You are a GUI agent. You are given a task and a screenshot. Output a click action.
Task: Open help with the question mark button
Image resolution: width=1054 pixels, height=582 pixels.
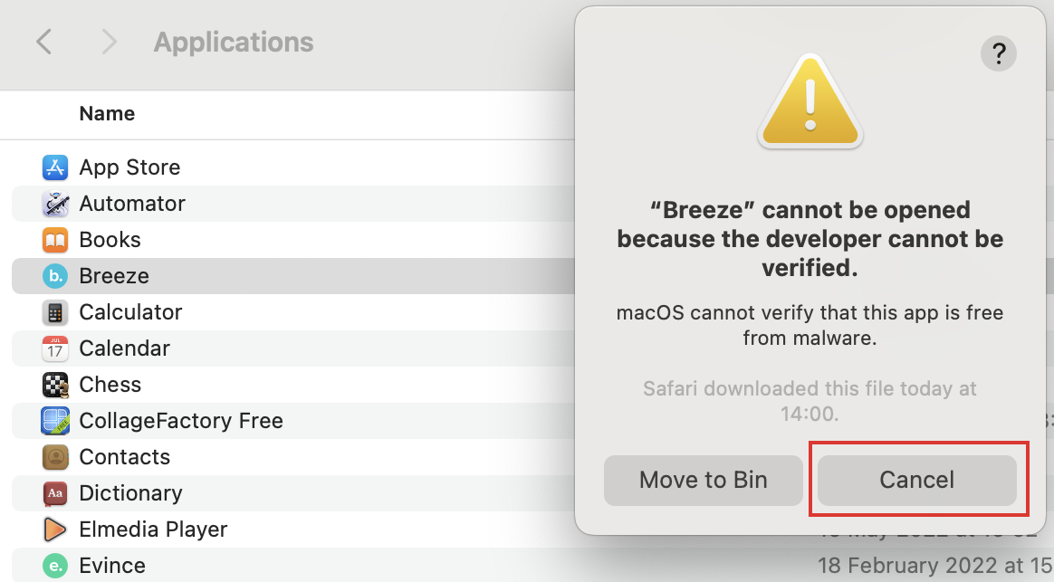click(x=998, y=54)
